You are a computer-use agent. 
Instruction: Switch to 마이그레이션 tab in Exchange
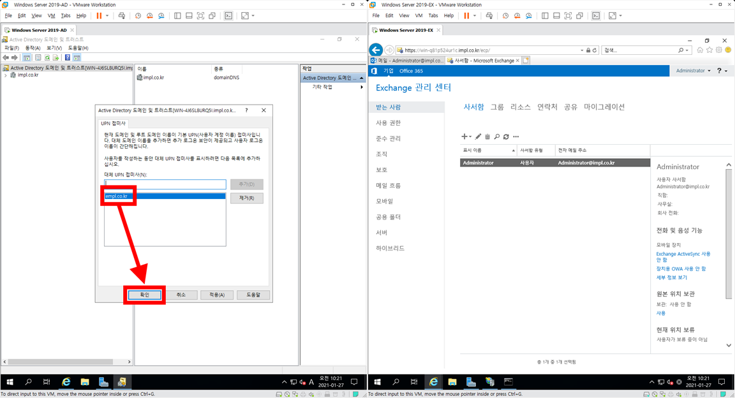[x=604, y=107]
